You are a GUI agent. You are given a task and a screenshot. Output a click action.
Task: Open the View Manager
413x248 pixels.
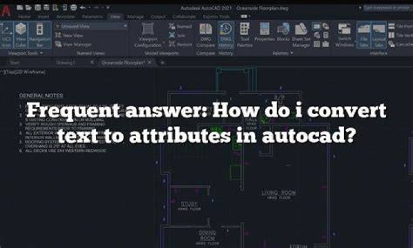pos(74,45)
